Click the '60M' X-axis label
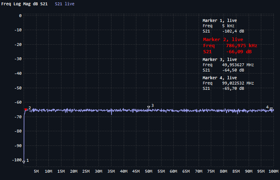Screen dimensions: 280x180 point(173,171)
